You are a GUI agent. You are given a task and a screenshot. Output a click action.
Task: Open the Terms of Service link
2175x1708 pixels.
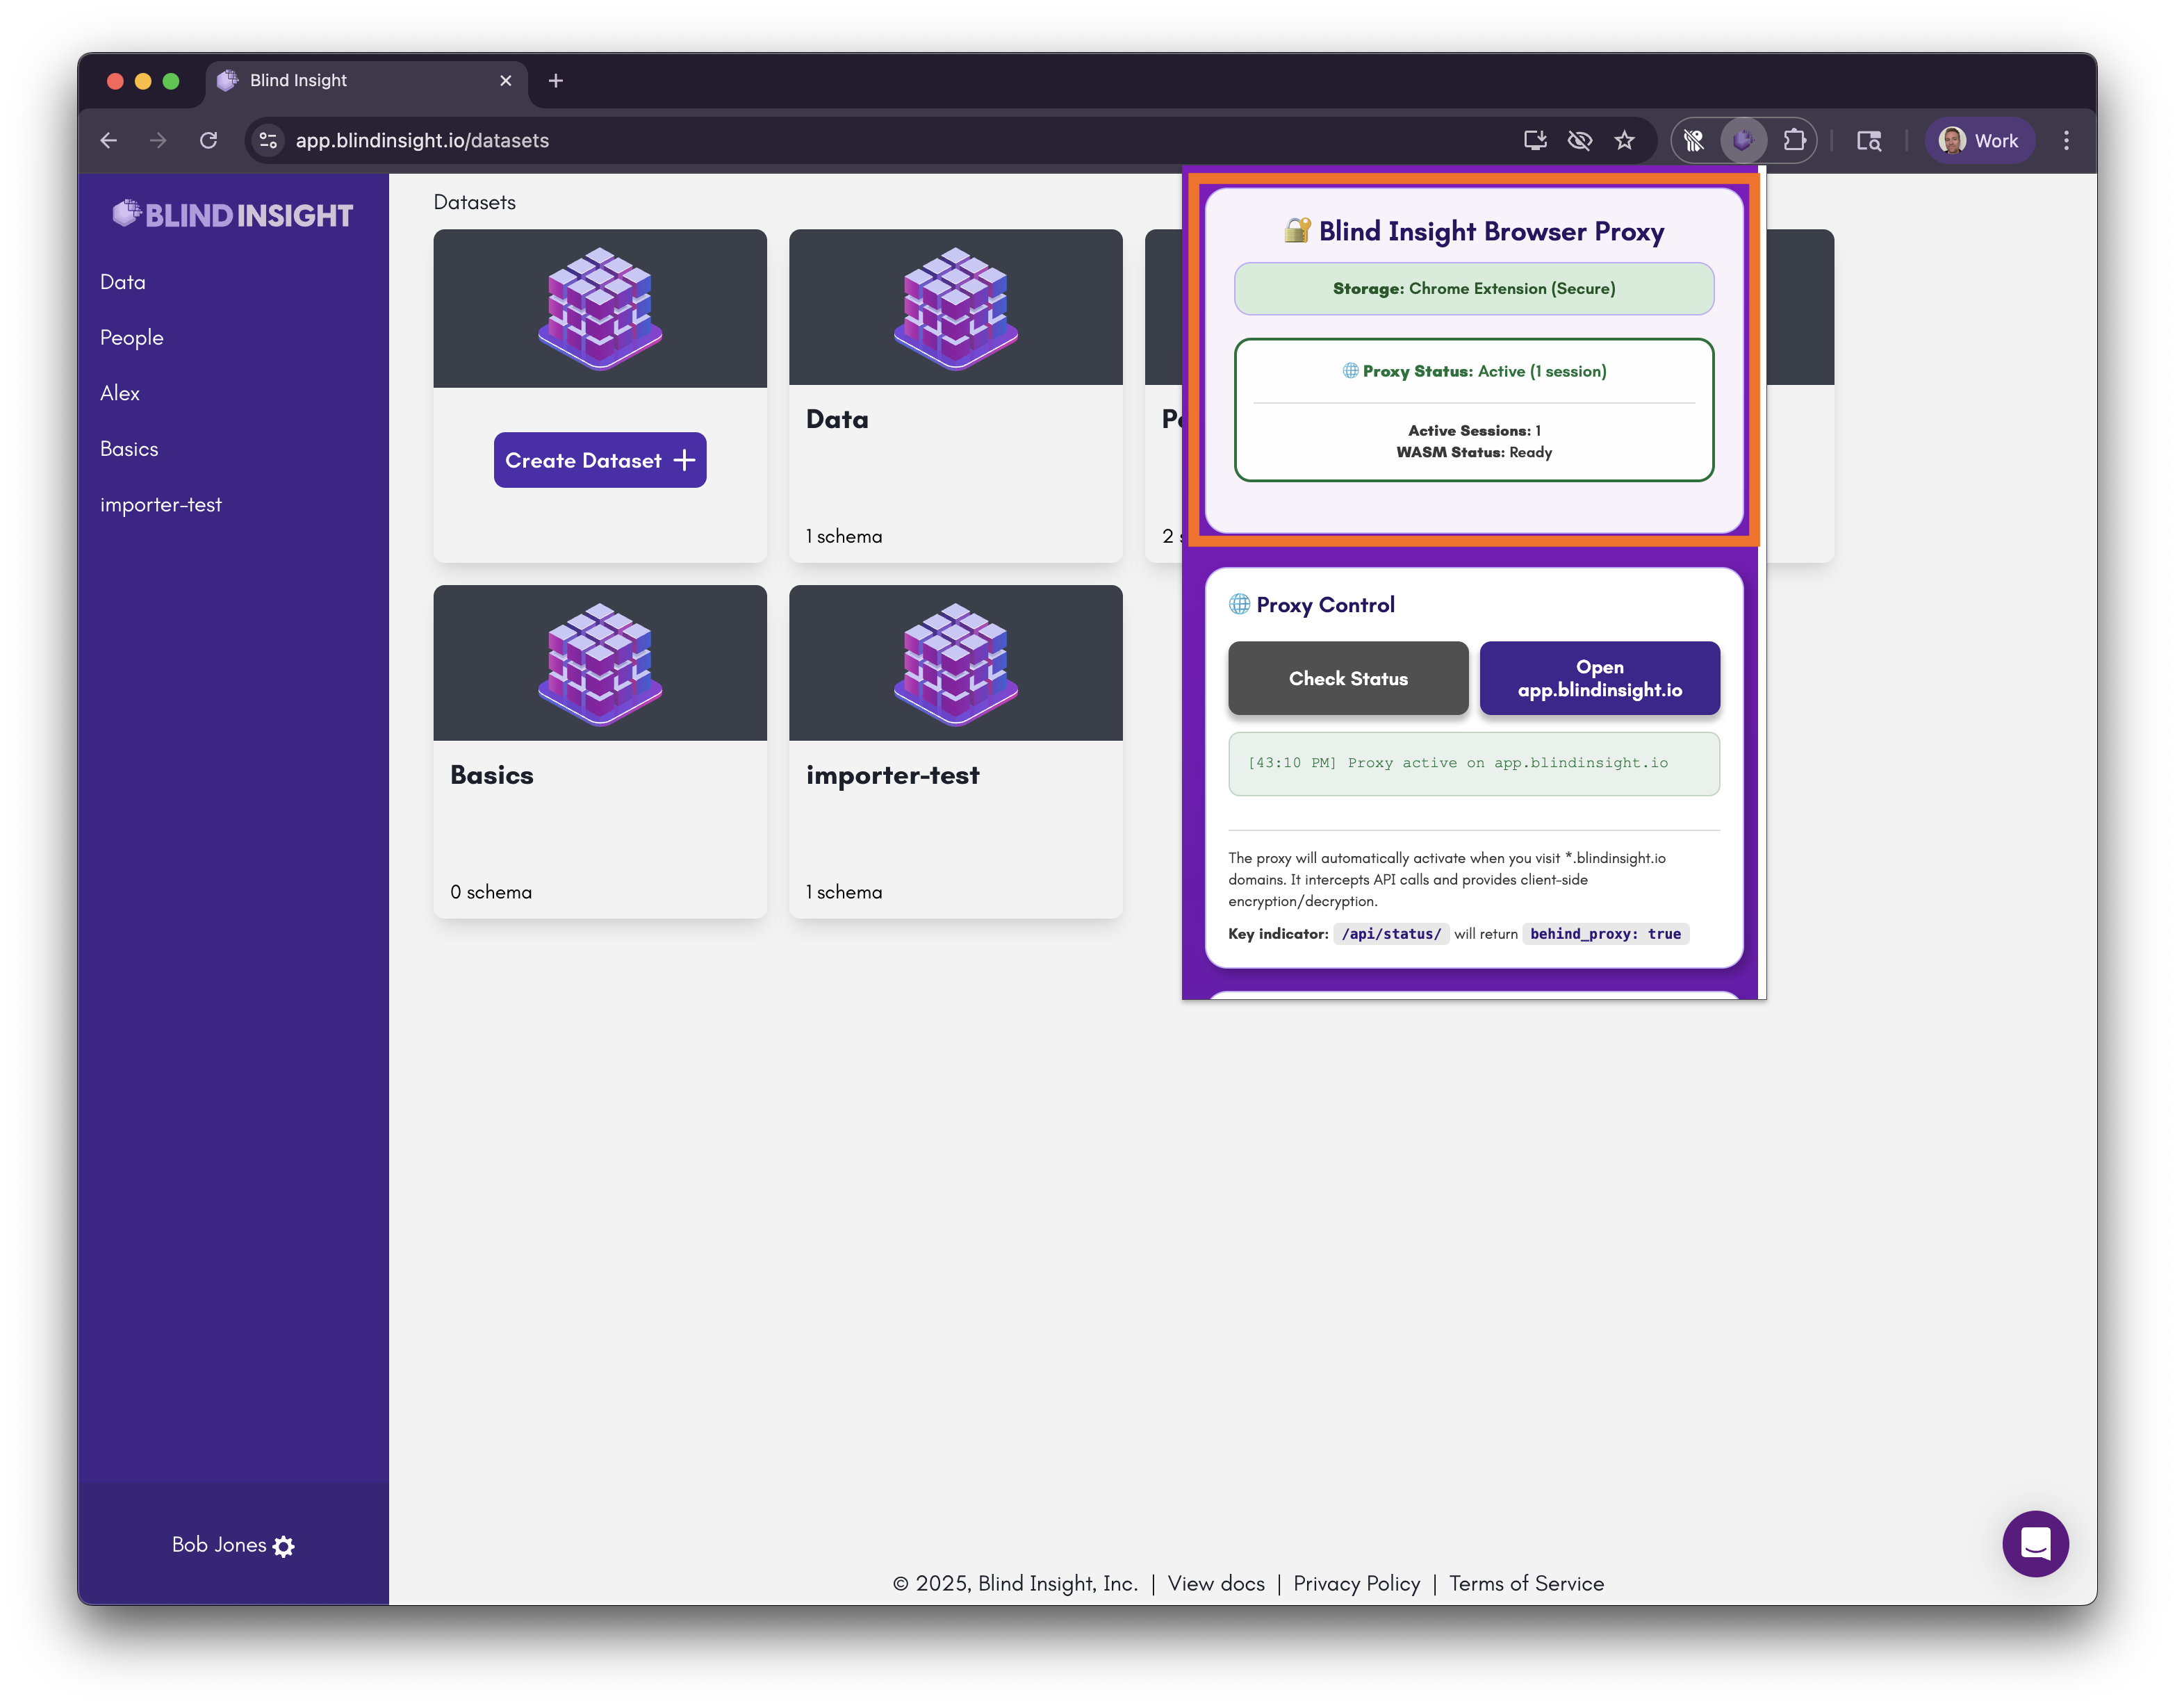click(x=1526, y=1584)
